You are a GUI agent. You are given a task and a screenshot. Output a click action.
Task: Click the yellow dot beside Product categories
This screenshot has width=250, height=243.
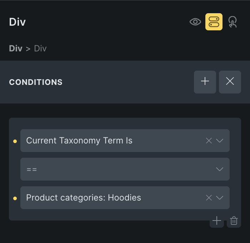(x=15, y=198)
